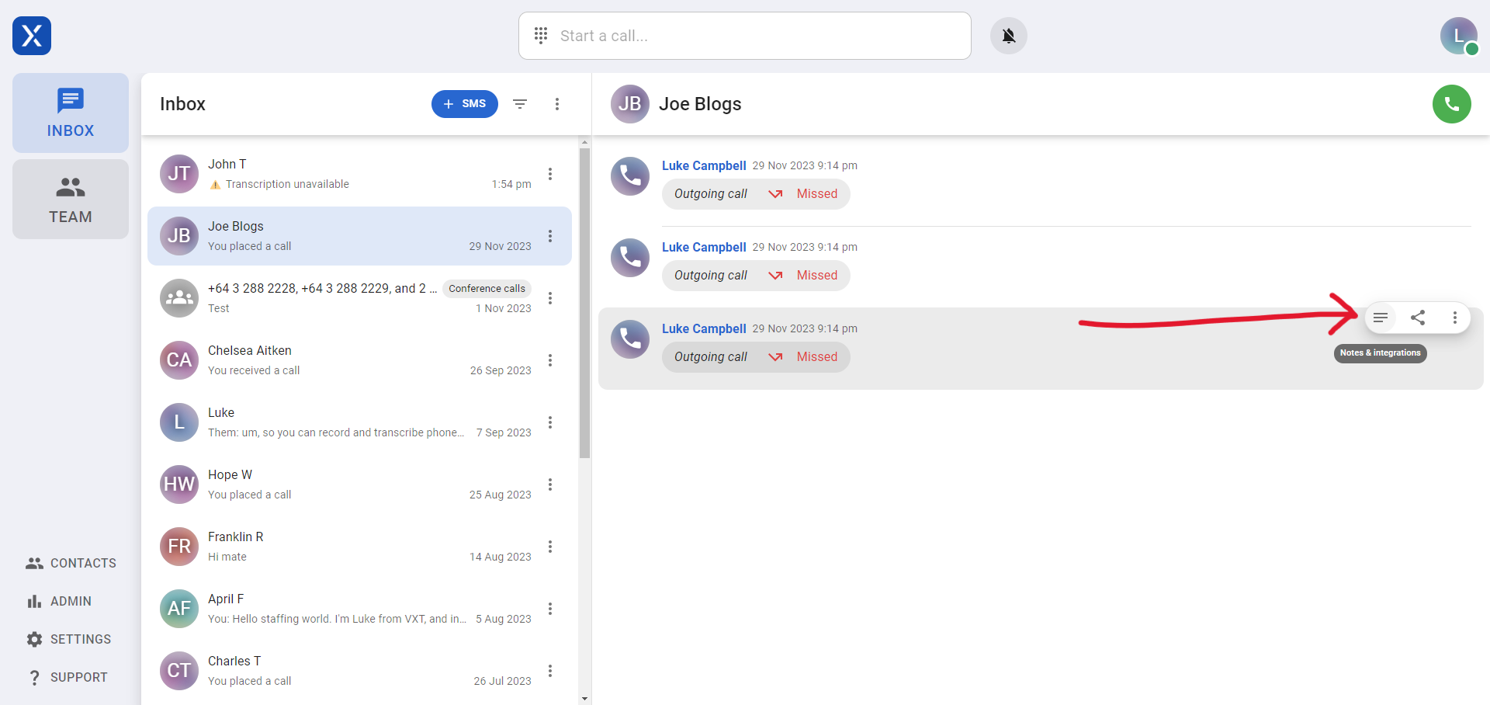Viewport: 1490px width, 705px height.
Task: Open Inbox header more options menu
Action: click(x=557, y=104)
